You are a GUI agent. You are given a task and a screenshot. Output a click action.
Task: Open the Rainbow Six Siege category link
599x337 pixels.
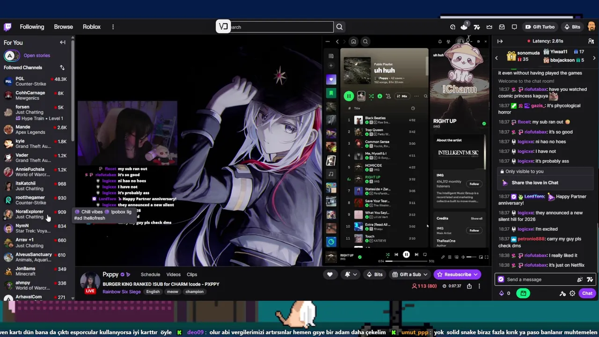(x=122, y=292)
